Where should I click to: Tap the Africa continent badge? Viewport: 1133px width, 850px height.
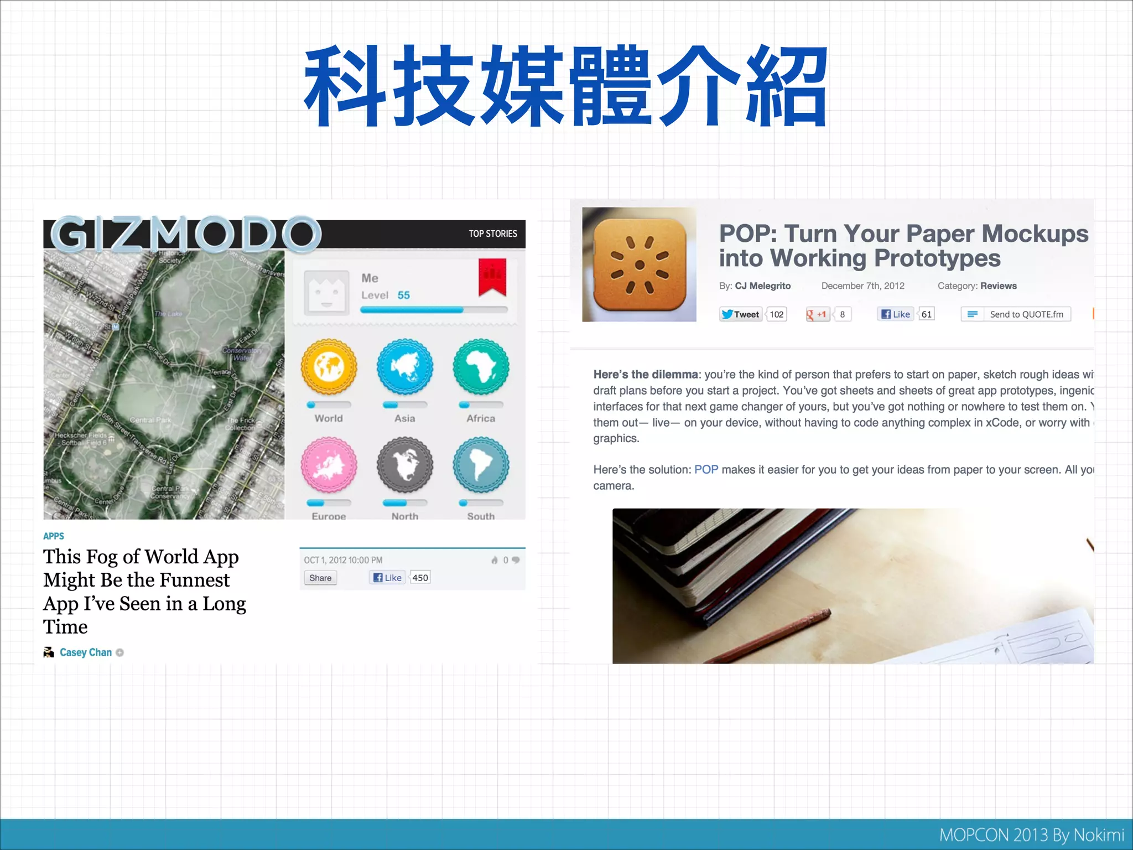pyautogui.click(x=480, y=366)
